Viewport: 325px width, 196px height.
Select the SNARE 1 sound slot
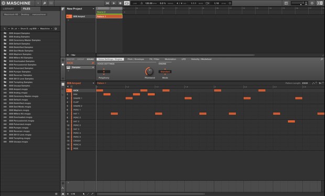coord(81,98)
